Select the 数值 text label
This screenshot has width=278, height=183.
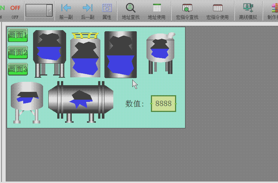coord(135,104)
